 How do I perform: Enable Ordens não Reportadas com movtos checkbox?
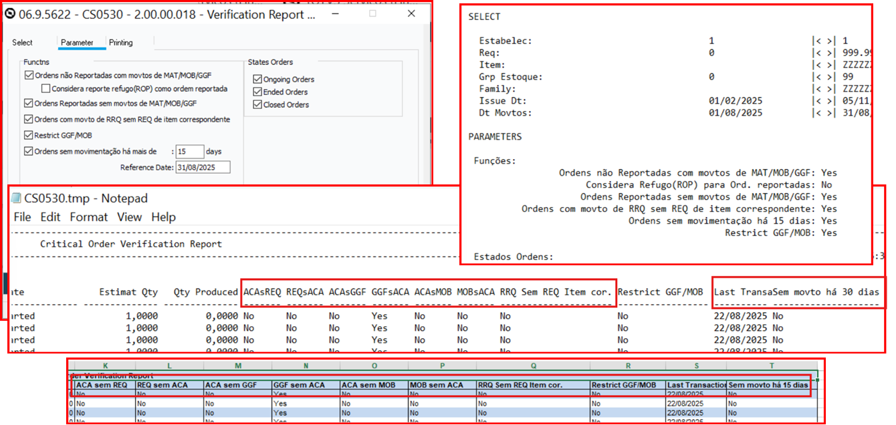point(28,76)
